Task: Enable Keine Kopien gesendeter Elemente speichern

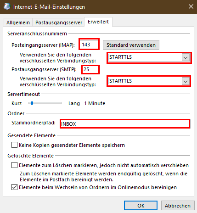Action: (14, 145)
